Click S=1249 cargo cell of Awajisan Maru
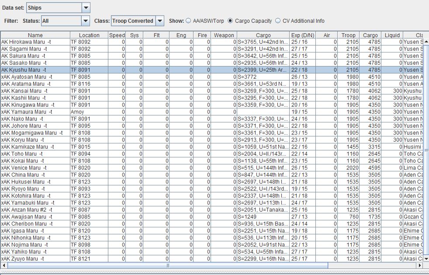 (x=263, y=217)
